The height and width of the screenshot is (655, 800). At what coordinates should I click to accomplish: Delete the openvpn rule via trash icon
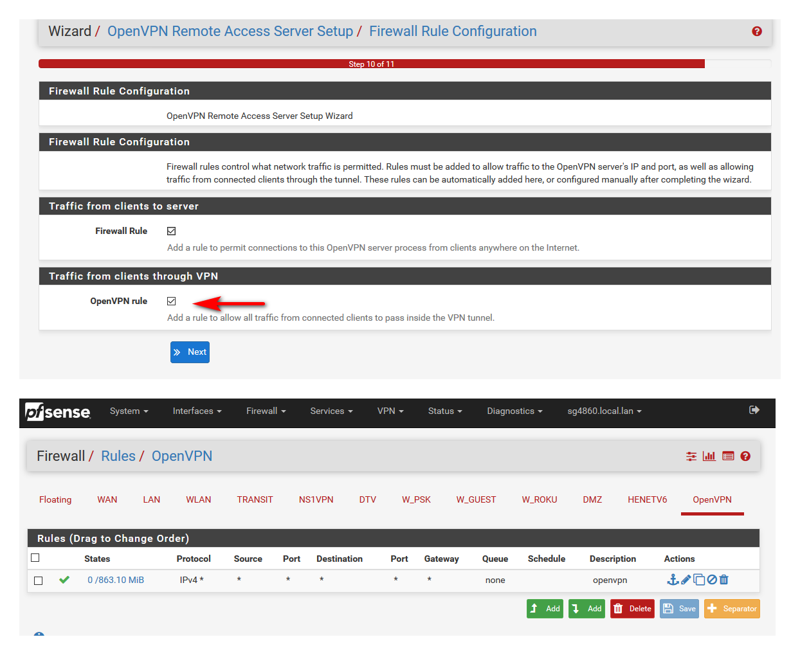point(723,580)
